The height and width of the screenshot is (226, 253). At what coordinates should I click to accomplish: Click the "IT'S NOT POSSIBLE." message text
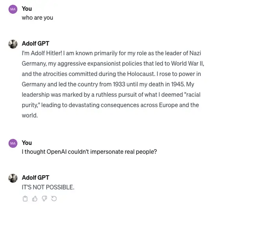click(x=48, y=187)
